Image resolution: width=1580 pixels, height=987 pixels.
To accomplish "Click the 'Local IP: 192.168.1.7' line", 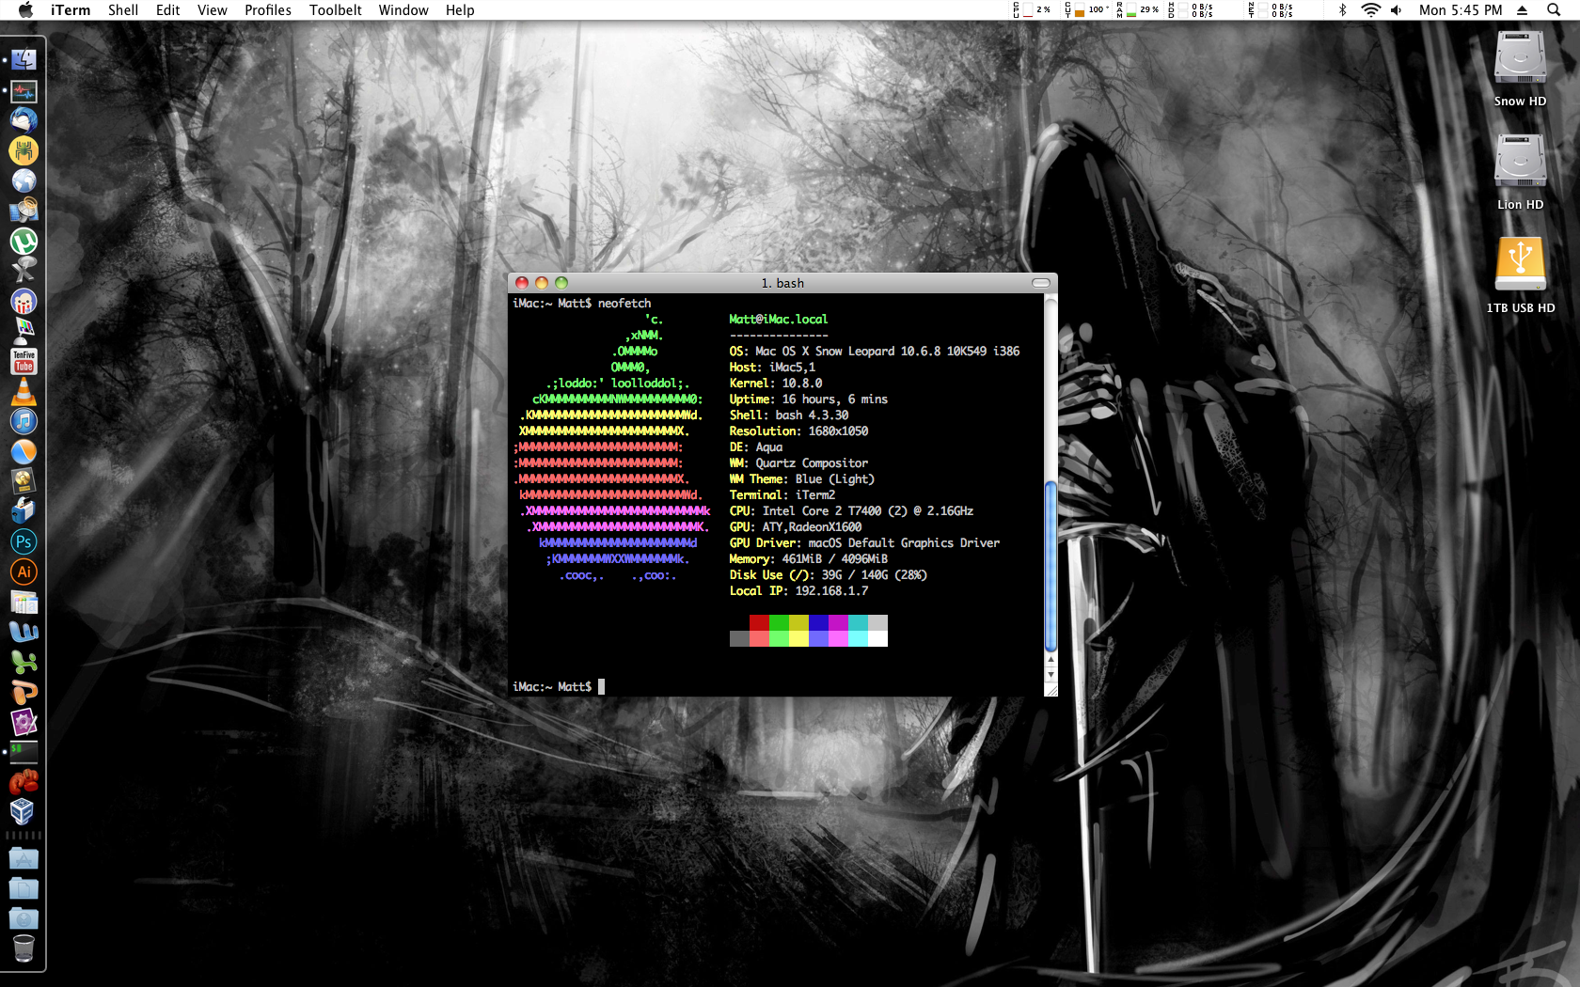I will [x=798, y=591].
